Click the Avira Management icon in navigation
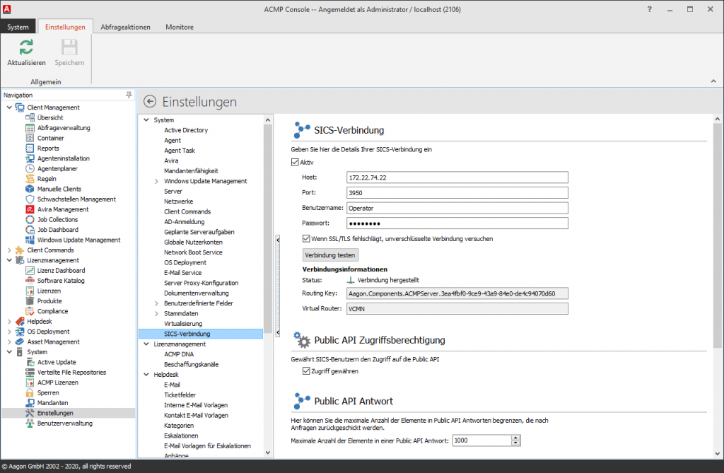Screen dimensions: 724x473 [30, 209]
